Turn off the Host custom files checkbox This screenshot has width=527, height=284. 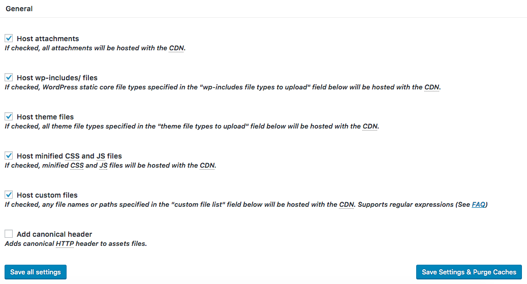click(9, 195)
